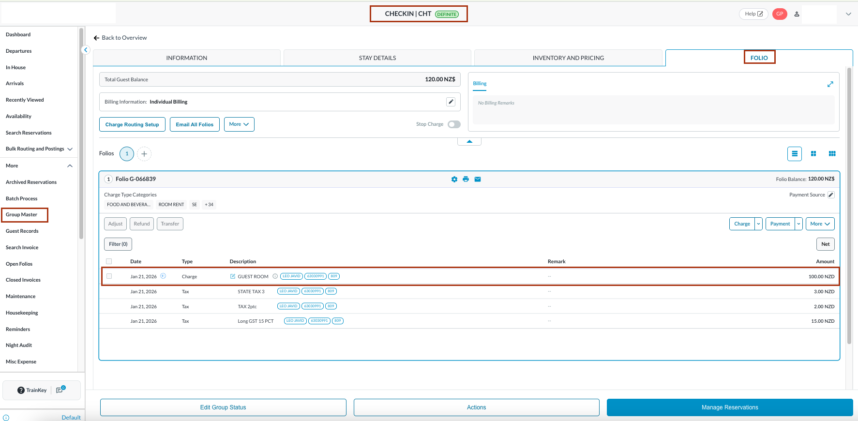Email the folio via envelope icon
This screenshot has width=858, height=421.
(478, 180)
